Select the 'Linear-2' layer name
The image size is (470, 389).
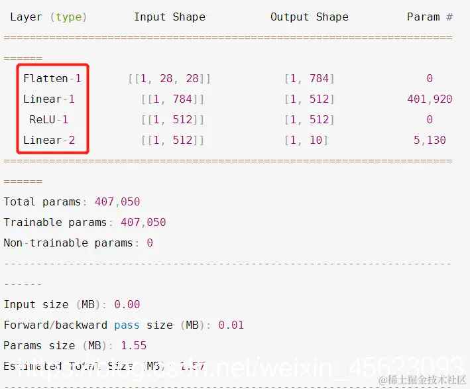49,140
